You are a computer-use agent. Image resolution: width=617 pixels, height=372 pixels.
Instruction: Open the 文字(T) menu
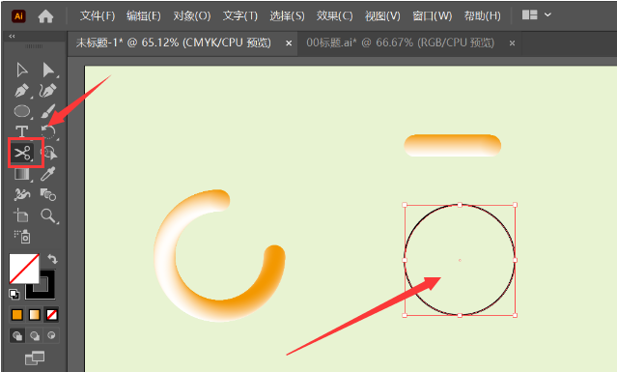click(x=240, y=15)
